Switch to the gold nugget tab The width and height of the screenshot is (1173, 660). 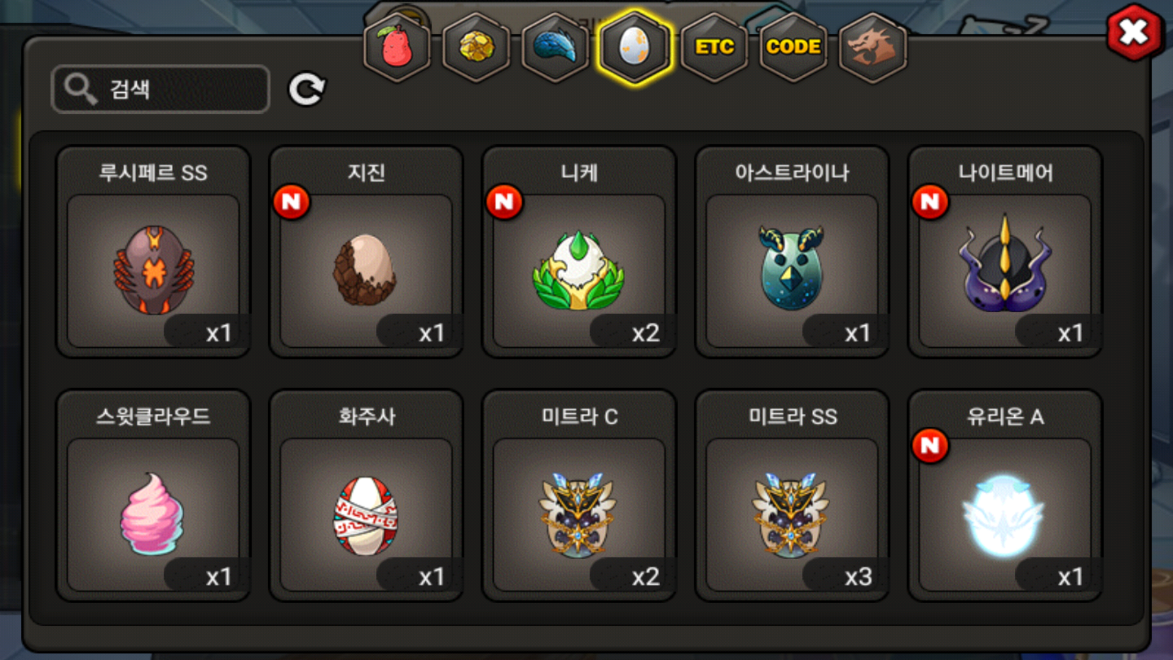[477, 47]
